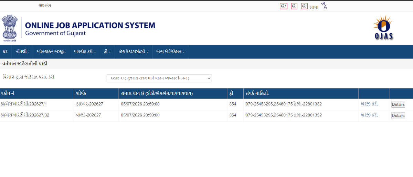Set normal font size with middle એ icon
The width and height of the screenshot is (413, 177).
294,6
